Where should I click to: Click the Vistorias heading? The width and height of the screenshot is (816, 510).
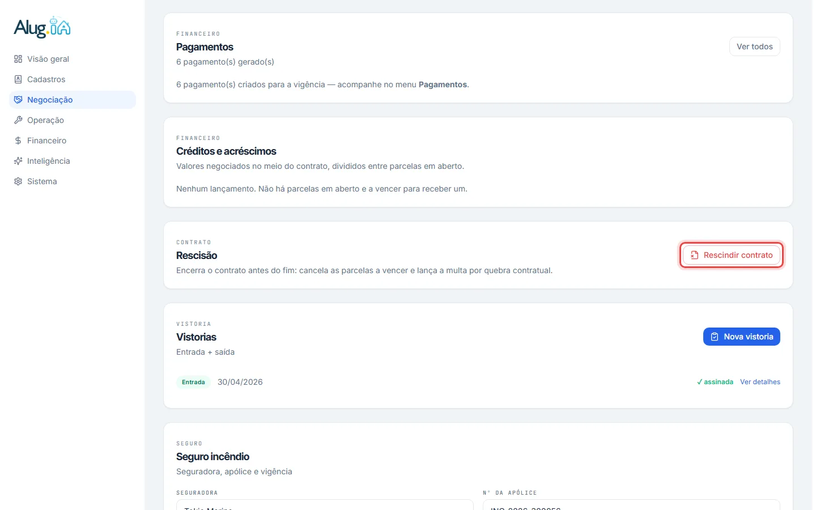[x=196, y=337]
